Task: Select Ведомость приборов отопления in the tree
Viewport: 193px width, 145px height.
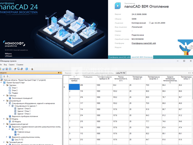Action: coord(25,116)
